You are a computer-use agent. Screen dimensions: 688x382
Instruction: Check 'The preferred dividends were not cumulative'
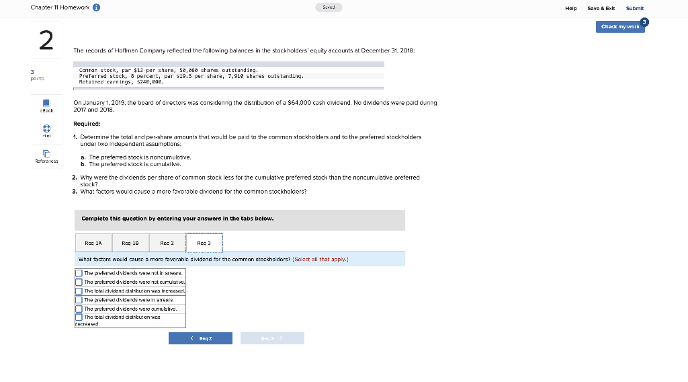(79, 282)
